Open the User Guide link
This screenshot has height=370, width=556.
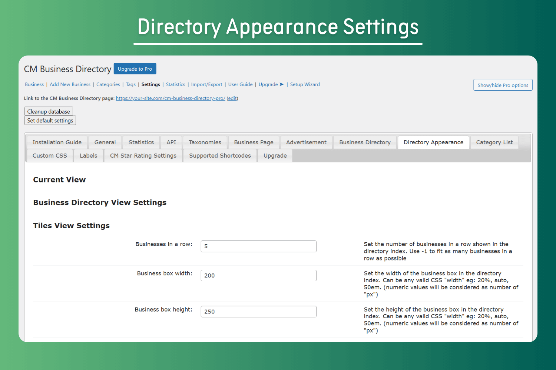coord(241,84)
